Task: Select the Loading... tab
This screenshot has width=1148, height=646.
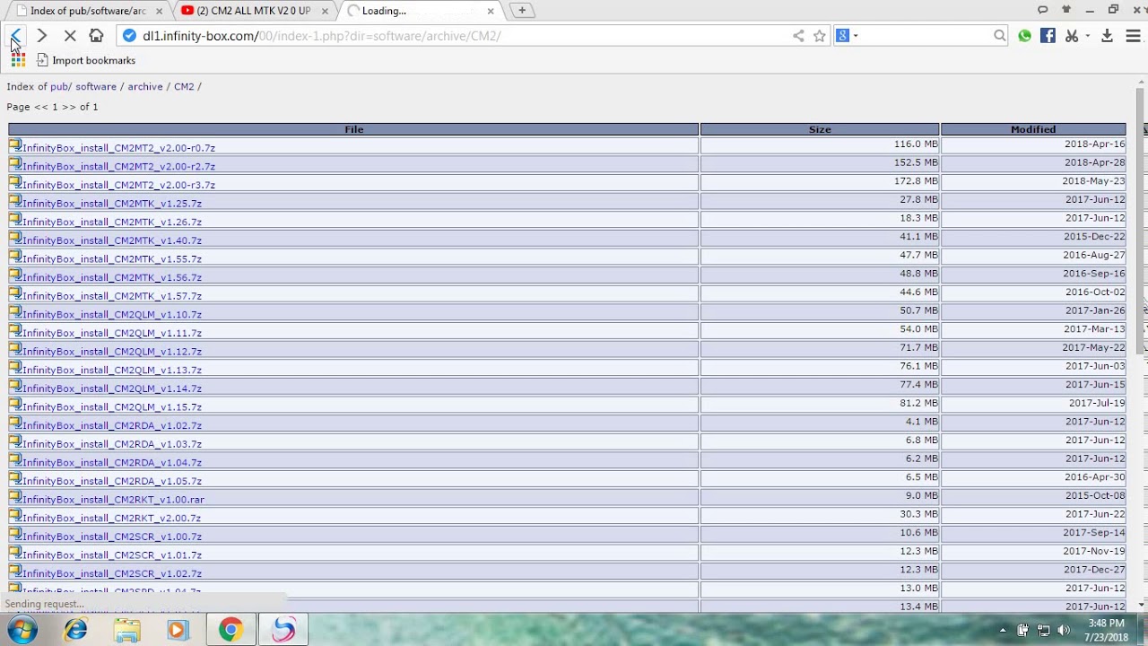Action: (x=422, y=11)
